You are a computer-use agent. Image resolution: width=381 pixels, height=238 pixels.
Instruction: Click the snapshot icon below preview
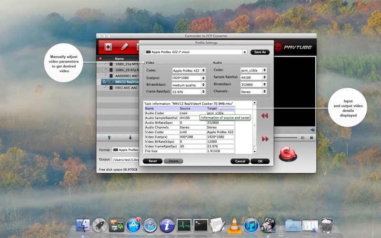[x=302, y=138]
